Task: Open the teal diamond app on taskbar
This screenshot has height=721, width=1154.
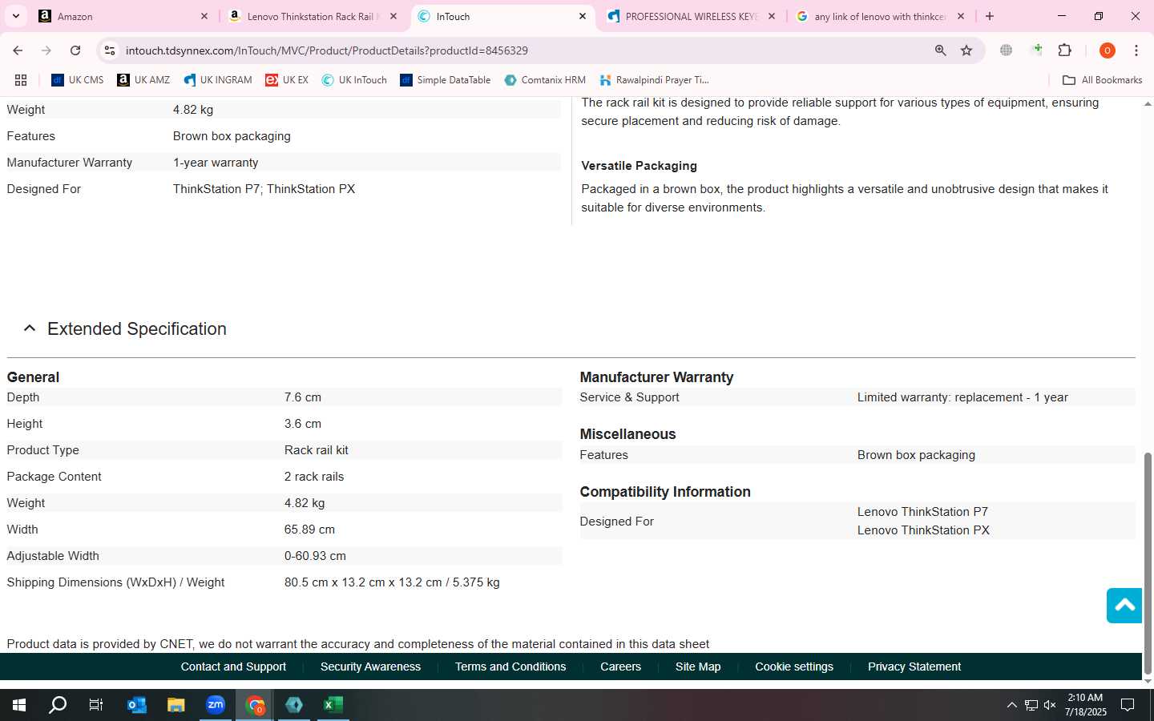Action: [x=294, y=705]
